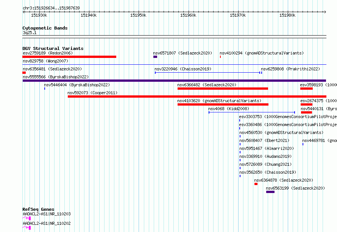Open the esv3303753 variant label
Viewport: 337px width, 232px height.
click(x=288, y=117)
